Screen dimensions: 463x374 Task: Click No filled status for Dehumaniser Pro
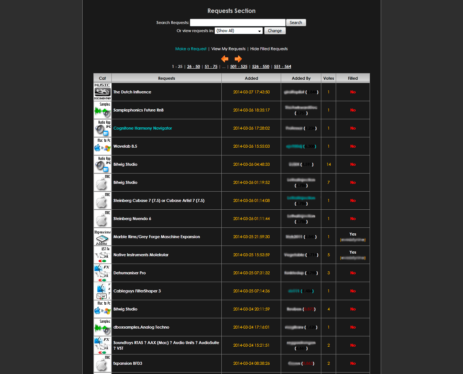(353, 273)
